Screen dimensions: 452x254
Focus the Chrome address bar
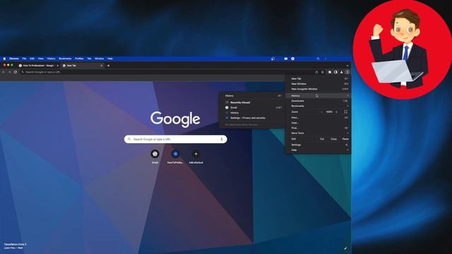point(167,72)
